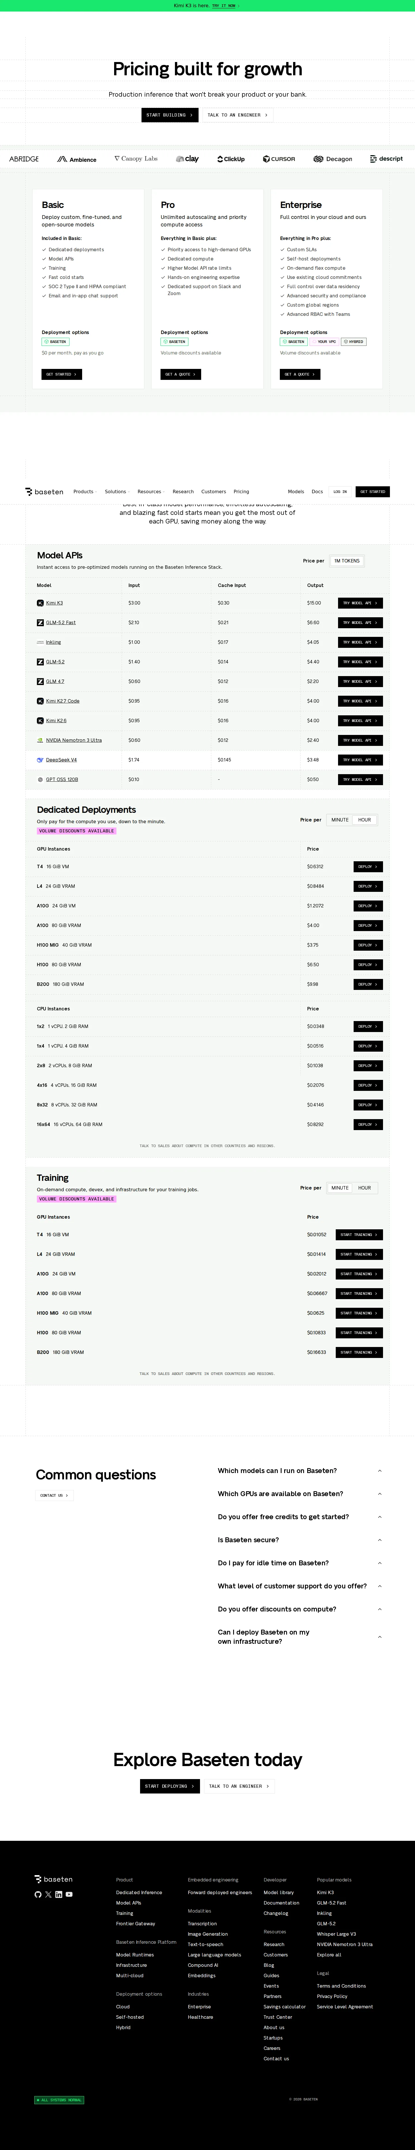
Task: Click the DeepSeek V4 model icon
Action: click(x=40, y=759)
